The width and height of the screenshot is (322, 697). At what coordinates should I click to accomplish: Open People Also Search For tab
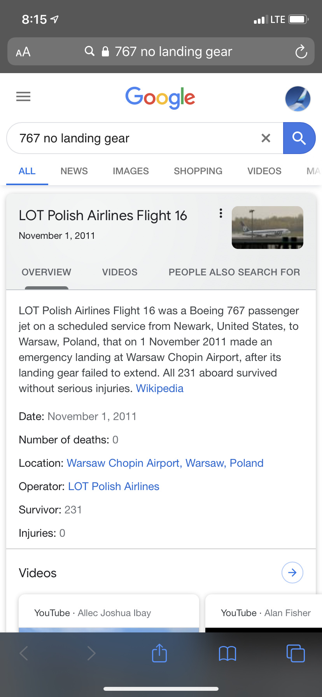click(x=234, y=272)
